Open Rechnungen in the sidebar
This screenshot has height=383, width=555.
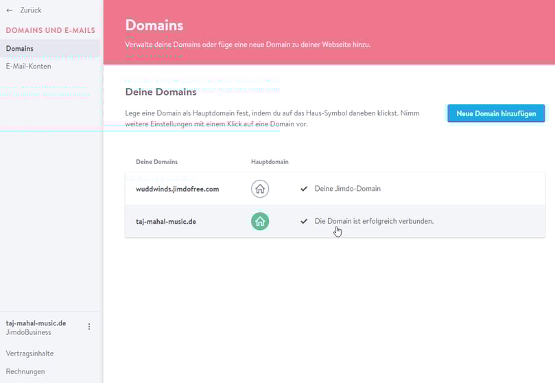pos(25,371)
